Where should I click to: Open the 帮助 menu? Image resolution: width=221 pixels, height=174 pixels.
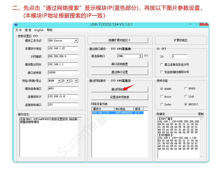pos(50,30)
